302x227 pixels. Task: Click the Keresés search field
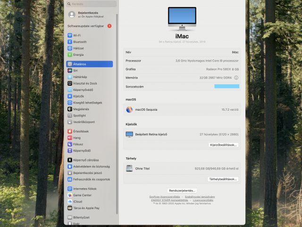91,4
